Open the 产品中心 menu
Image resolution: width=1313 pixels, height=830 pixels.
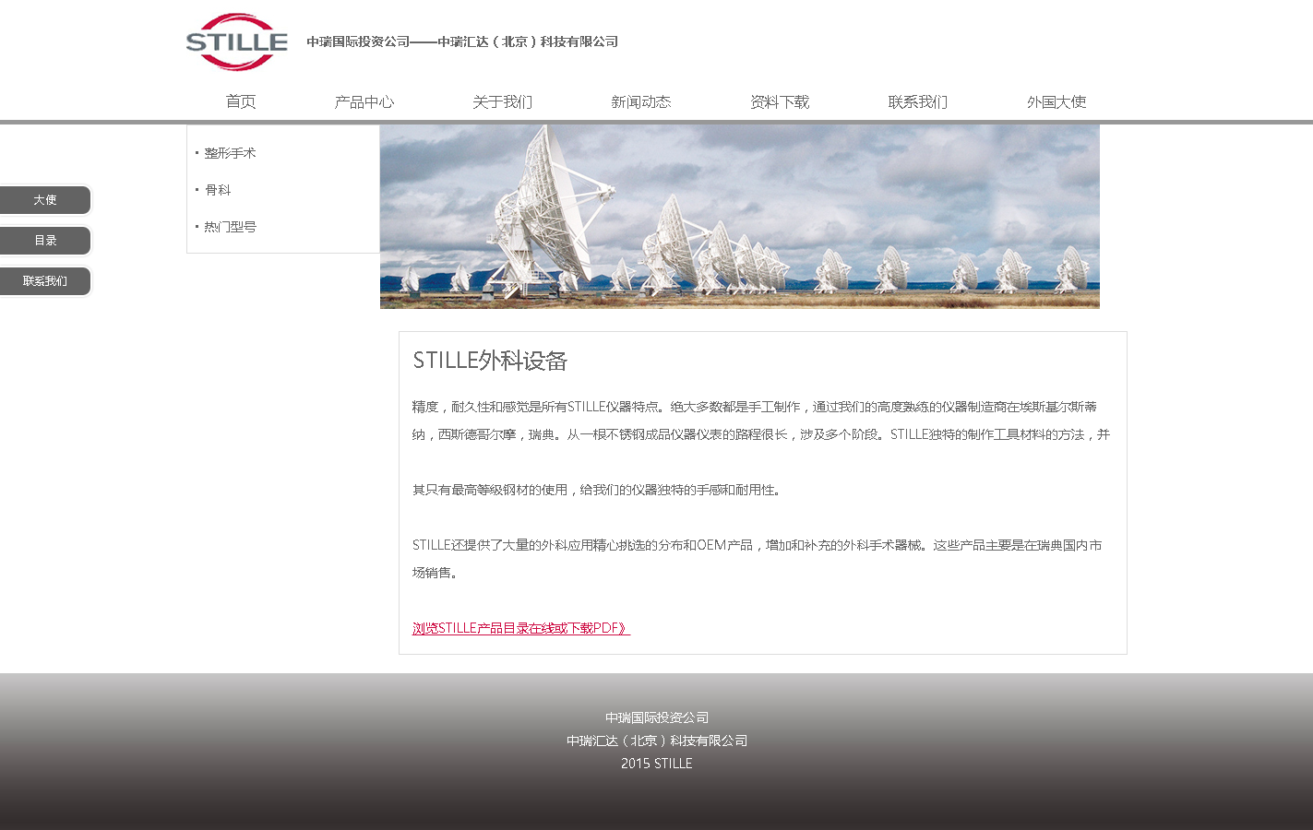(x=364, y=101)
